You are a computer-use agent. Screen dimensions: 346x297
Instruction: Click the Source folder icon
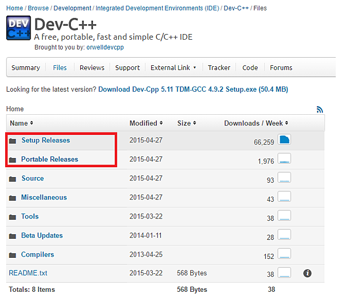pyautogui.click(x=13, y=179)
